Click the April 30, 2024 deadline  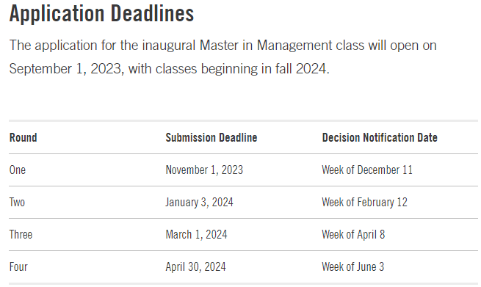pyautogui.click(x=196, y=266)
